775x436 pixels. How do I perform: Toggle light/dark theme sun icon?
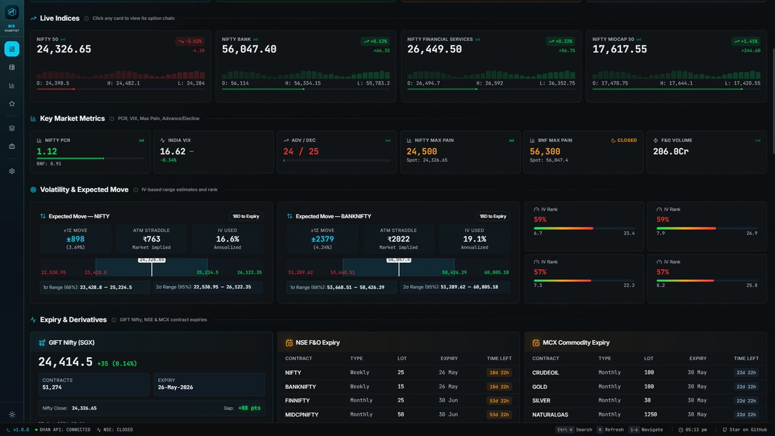12,415
